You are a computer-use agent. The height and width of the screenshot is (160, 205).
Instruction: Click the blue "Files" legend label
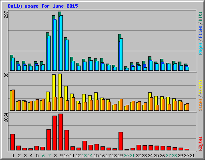pyautogui.click(x=200, y=32)
